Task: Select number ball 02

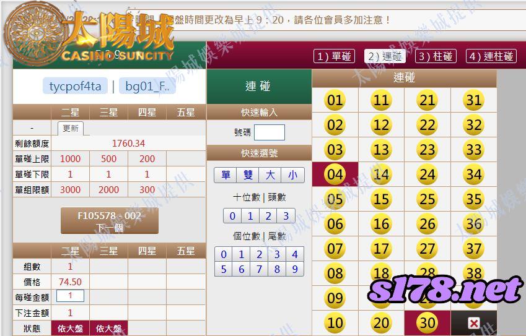Action: pyautogui.click(x=335, y=125)
